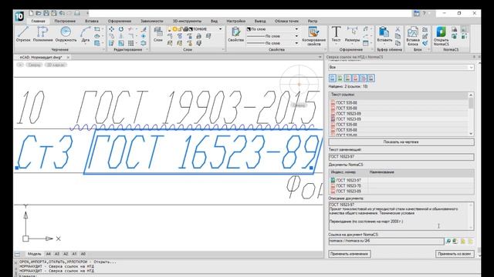Viewport: 494px width, 277px height.
Task: Click Показать на чертеже button
Action: click(401, 142)
